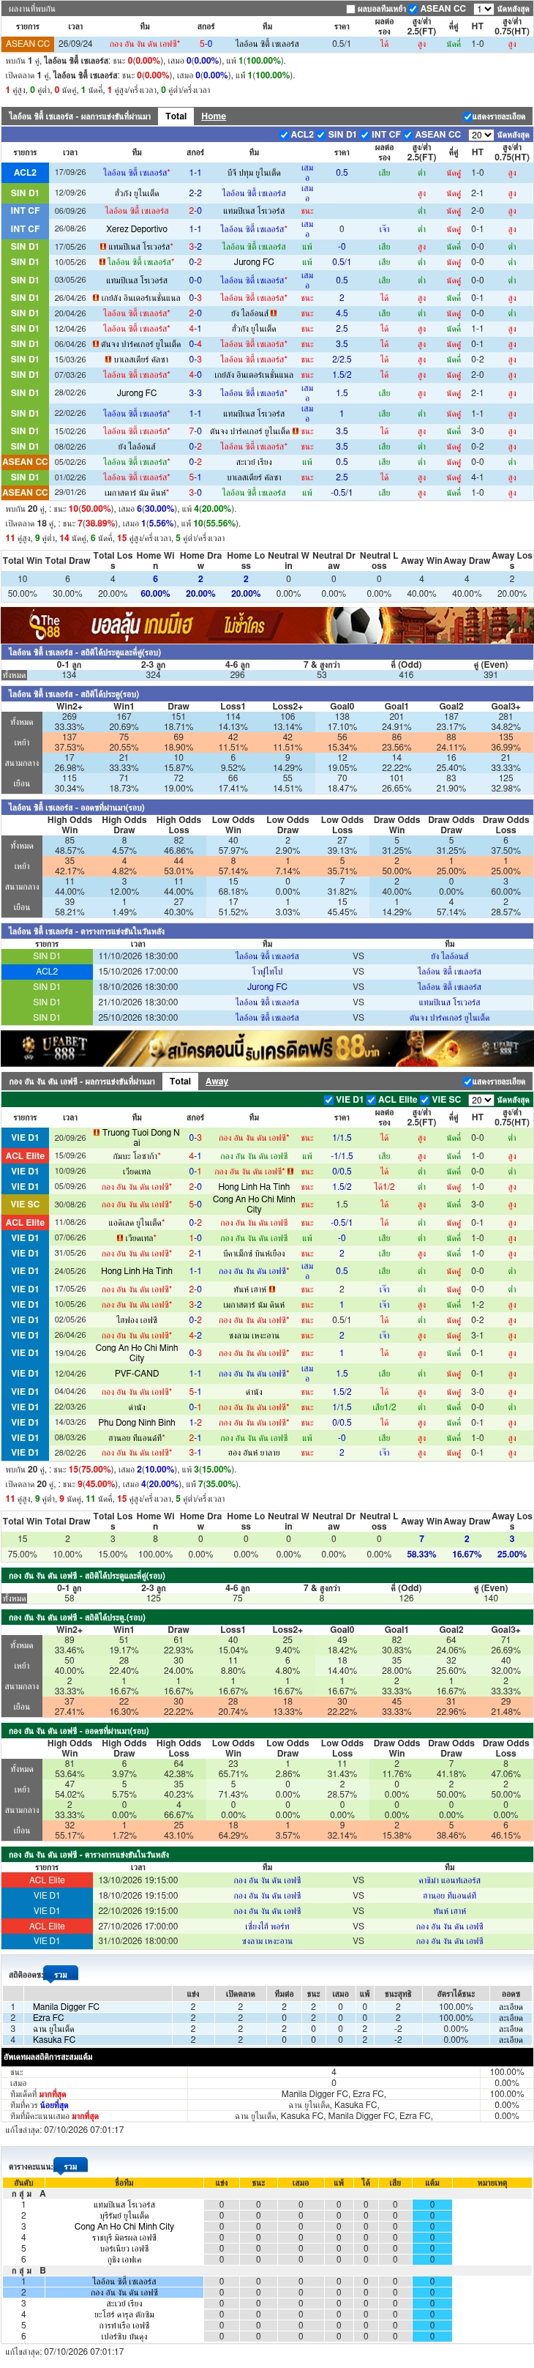Click the Jurong FC fixture dated 18/10/2026
The image size is (534, 2368).
coord(266,987)
